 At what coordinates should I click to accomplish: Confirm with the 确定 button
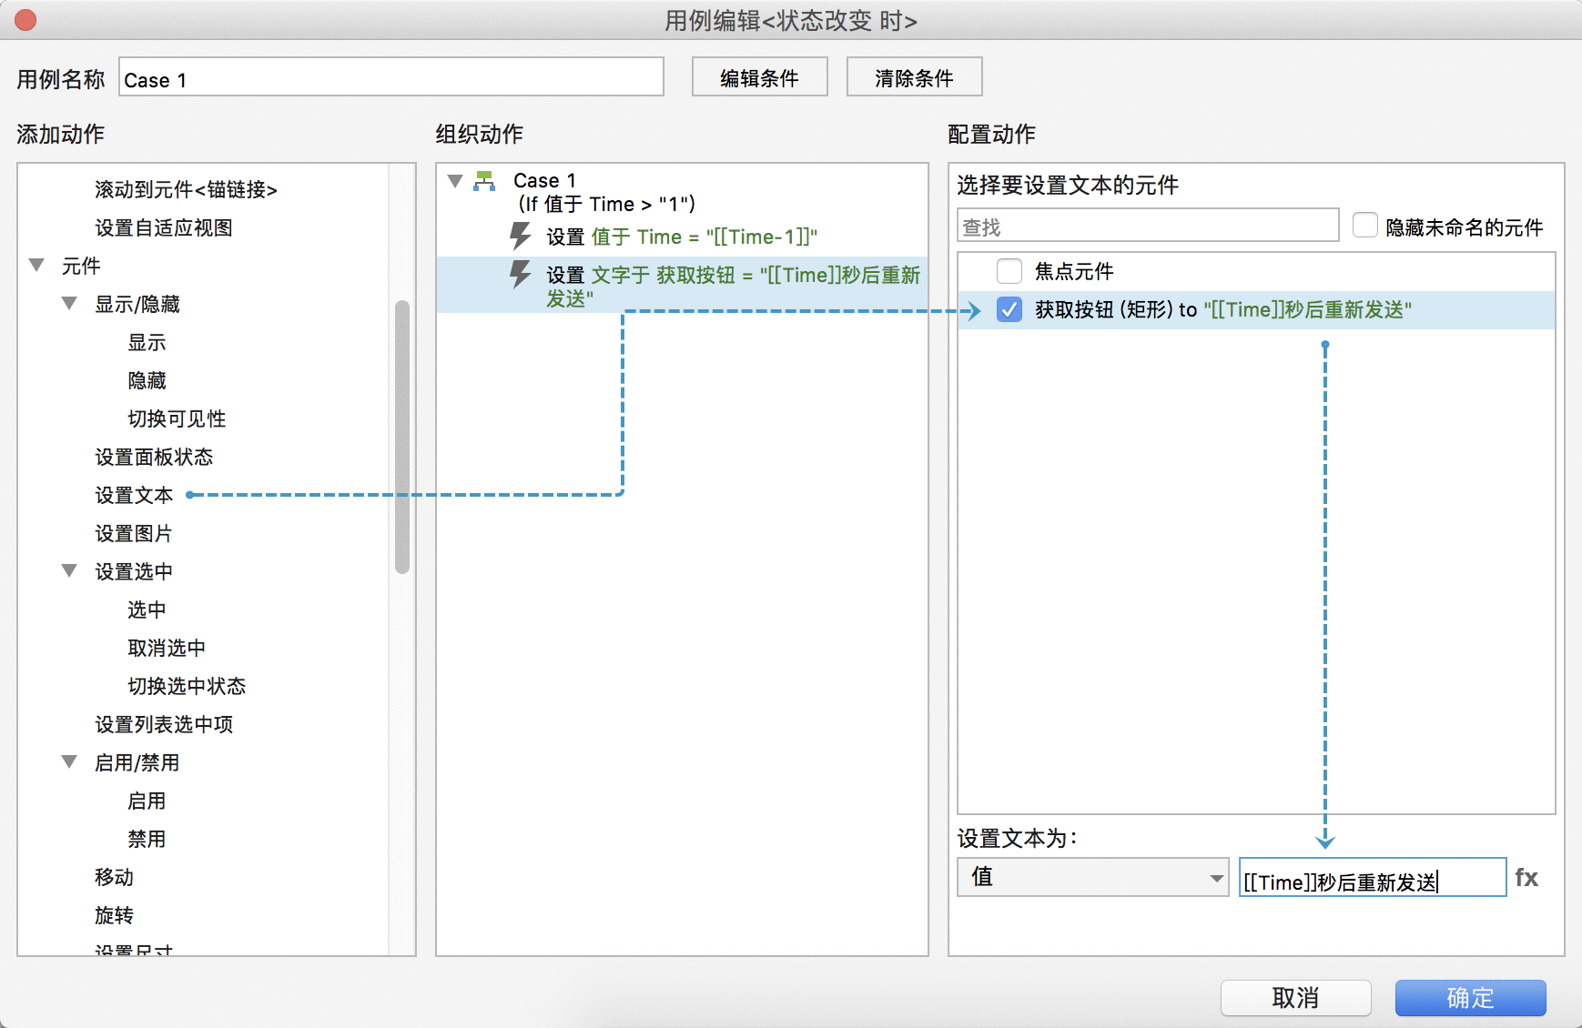[1470, 998]
